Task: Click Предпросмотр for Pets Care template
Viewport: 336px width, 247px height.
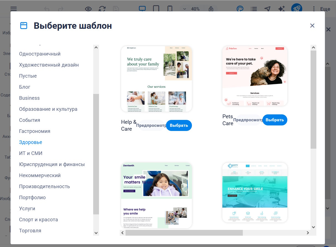Action: point(248,120)
